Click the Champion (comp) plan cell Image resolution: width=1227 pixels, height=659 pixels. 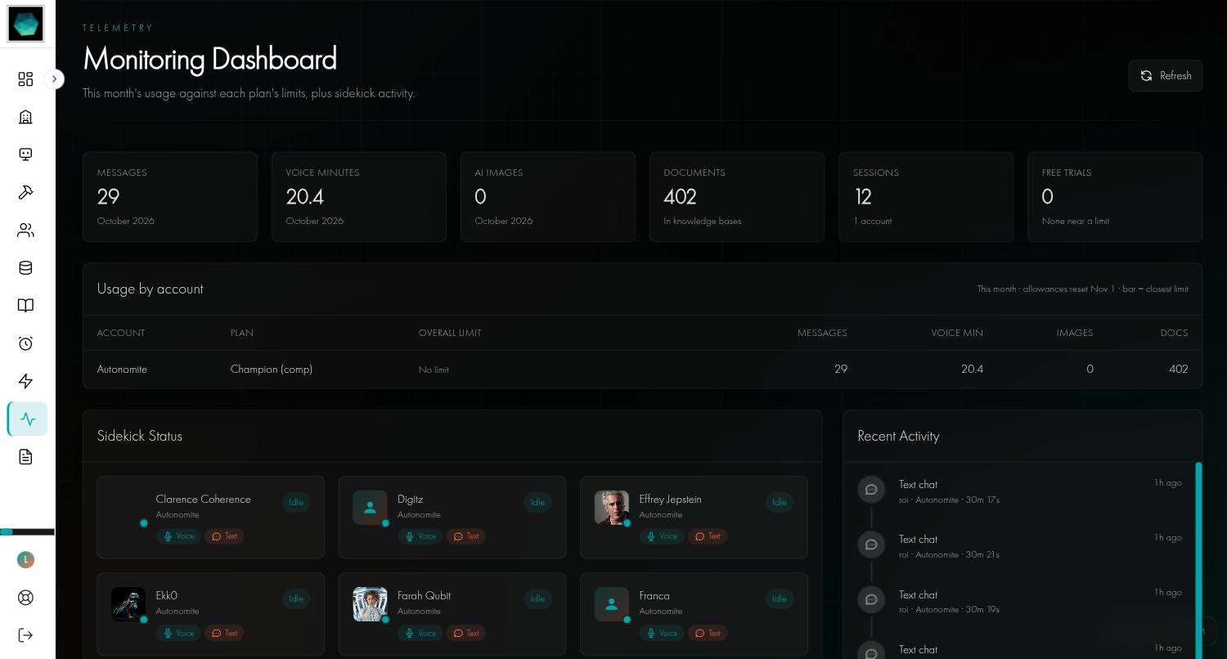point(272,369)
